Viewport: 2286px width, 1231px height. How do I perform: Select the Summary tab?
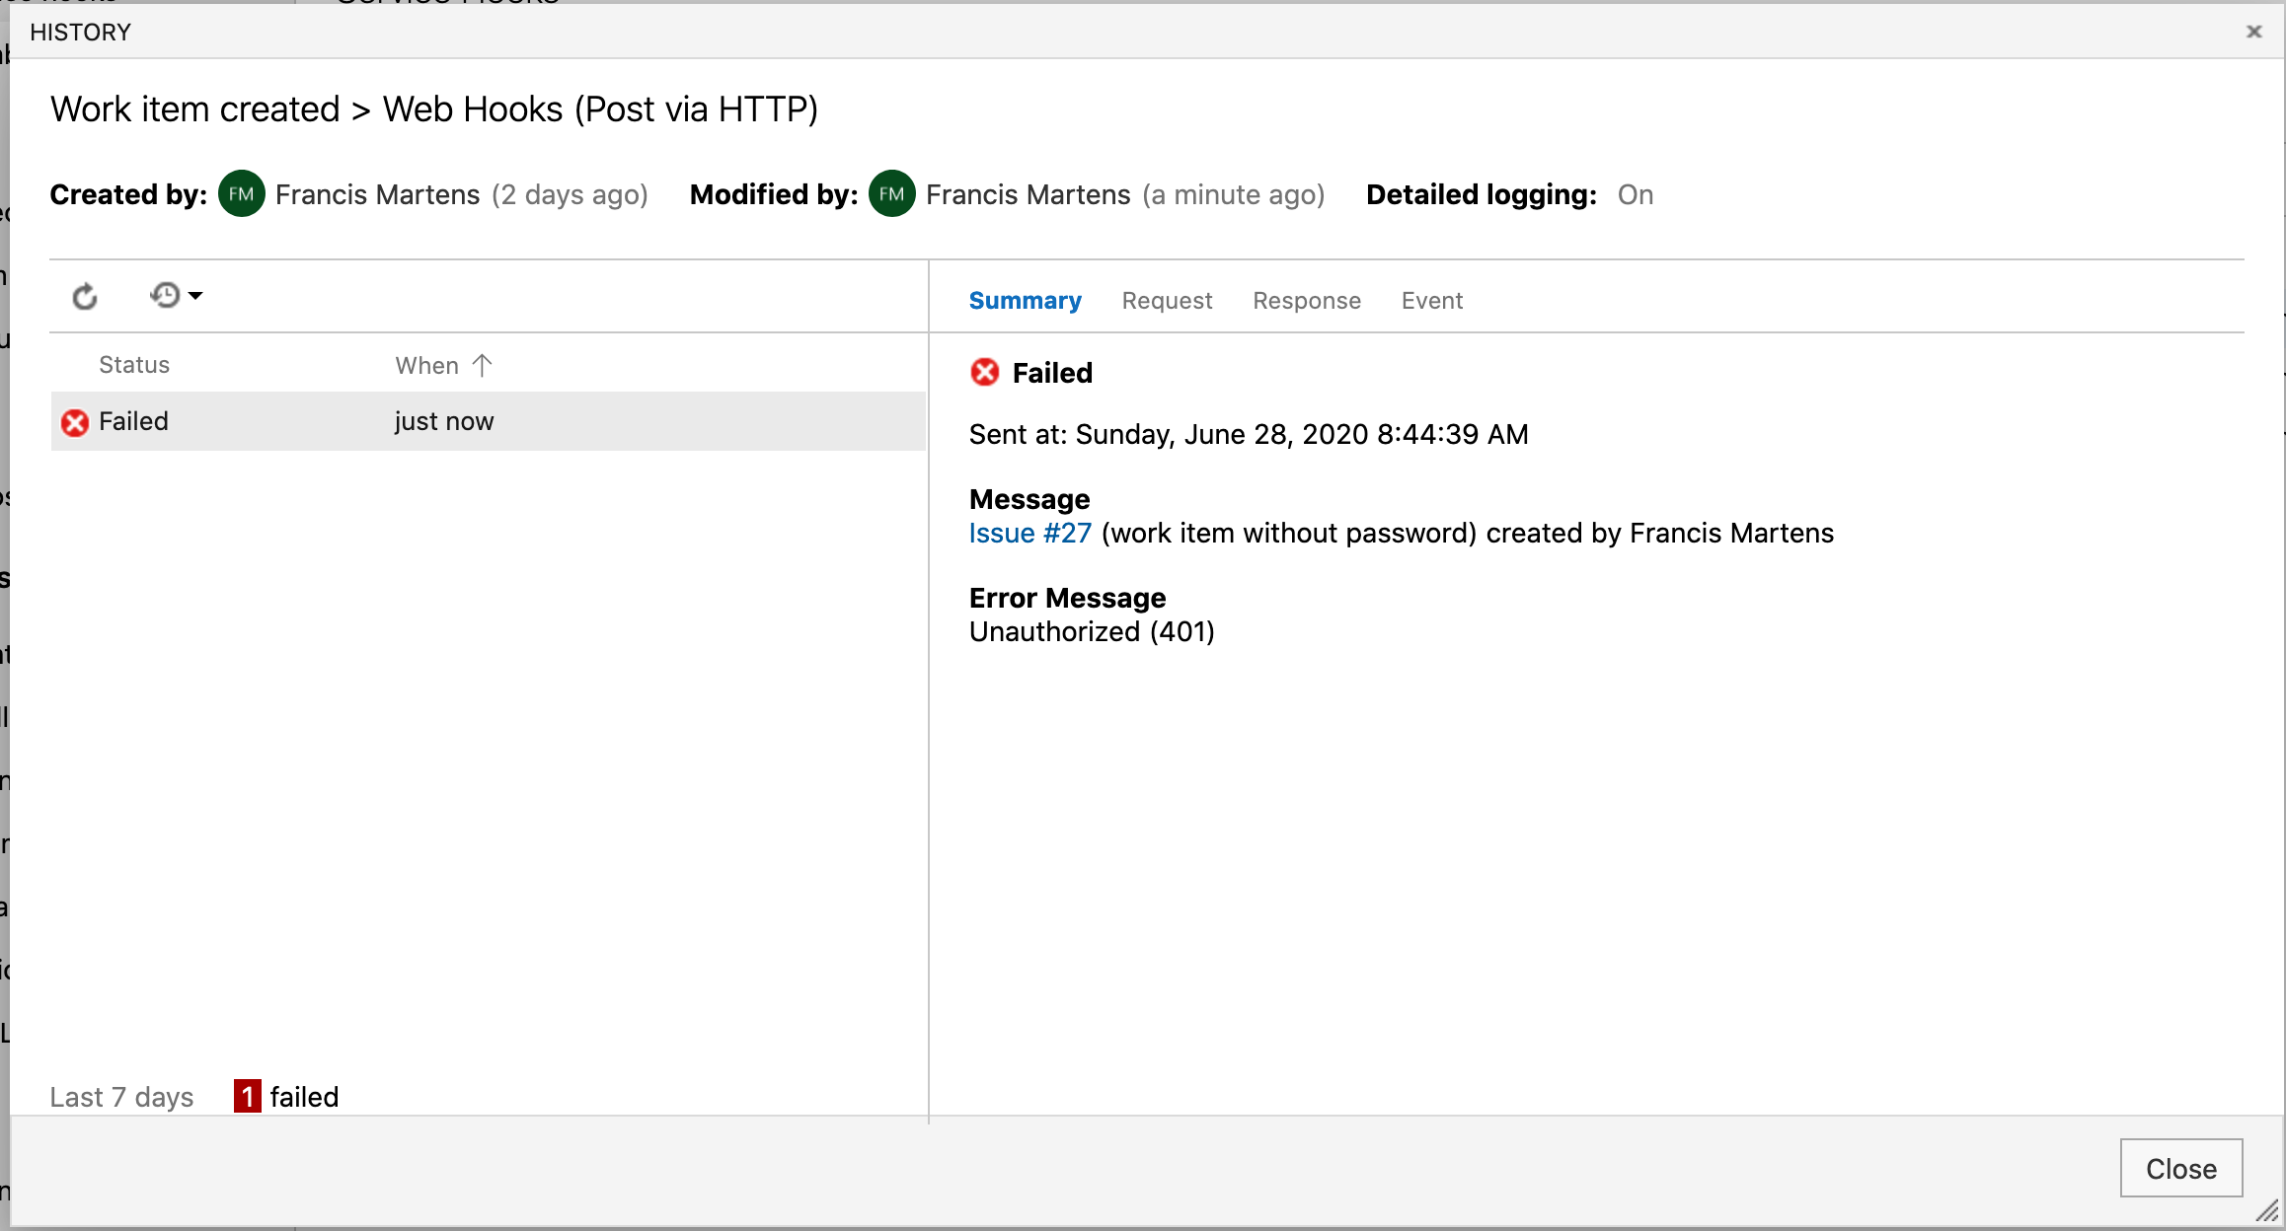point(1025,301)
